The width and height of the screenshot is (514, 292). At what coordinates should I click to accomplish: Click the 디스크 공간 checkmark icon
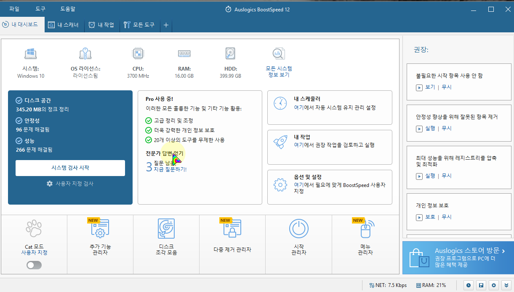point(19,100)
